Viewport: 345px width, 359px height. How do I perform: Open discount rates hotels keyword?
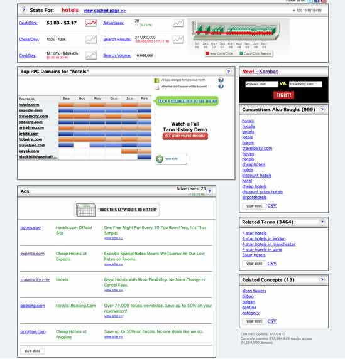click(263, 191)
